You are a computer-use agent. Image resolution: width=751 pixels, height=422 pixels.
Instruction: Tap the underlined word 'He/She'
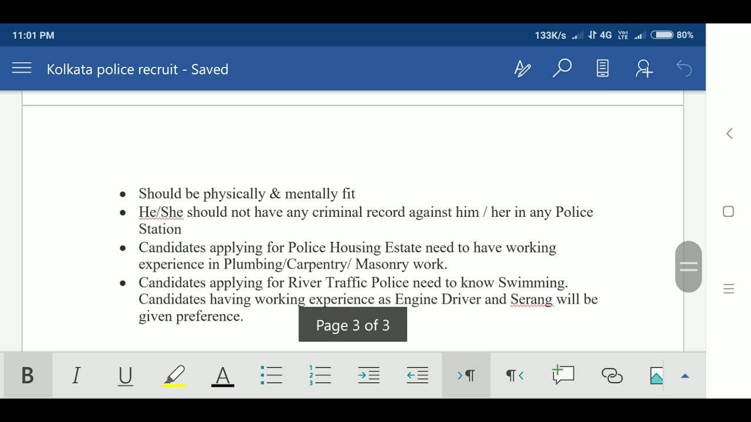click(x=161, y=212)
